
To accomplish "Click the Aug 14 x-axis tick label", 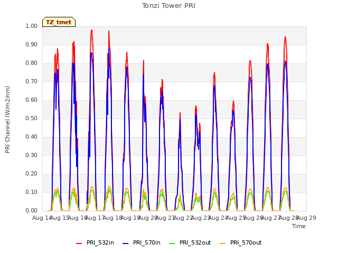I will [x=42, y=218].
